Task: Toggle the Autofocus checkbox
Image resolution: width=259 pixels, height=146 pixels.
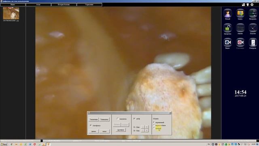Action: tap(91, 125)
